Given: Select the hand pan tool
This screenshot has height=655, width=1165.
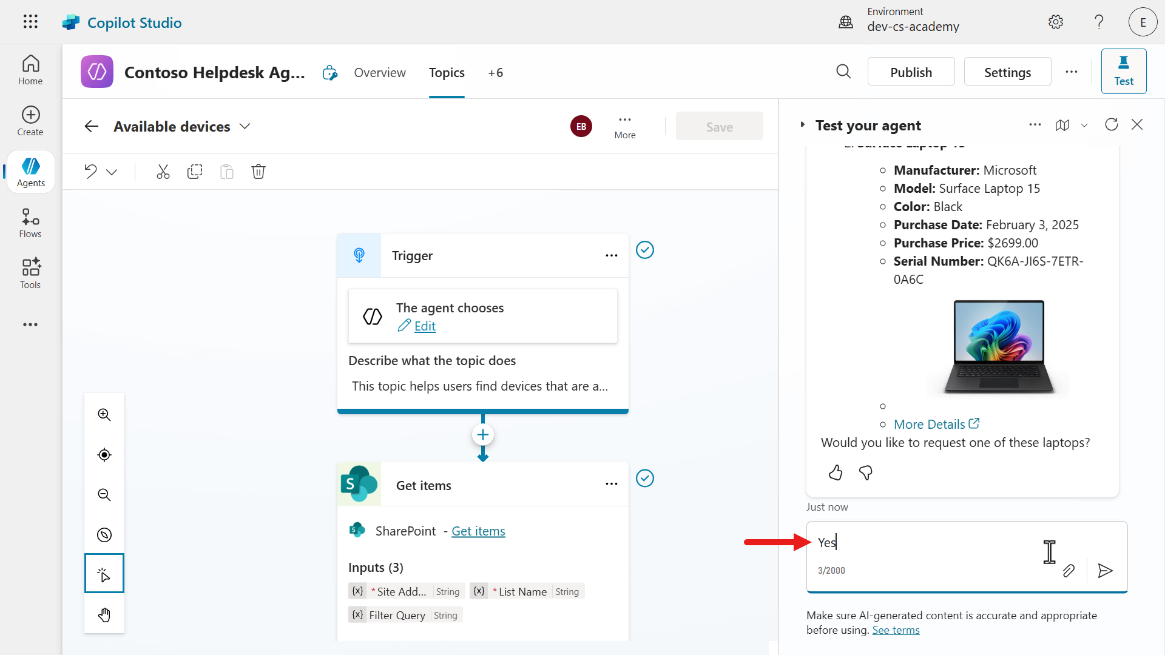Looking at the screenshot, I should click(x=104, y=615).
